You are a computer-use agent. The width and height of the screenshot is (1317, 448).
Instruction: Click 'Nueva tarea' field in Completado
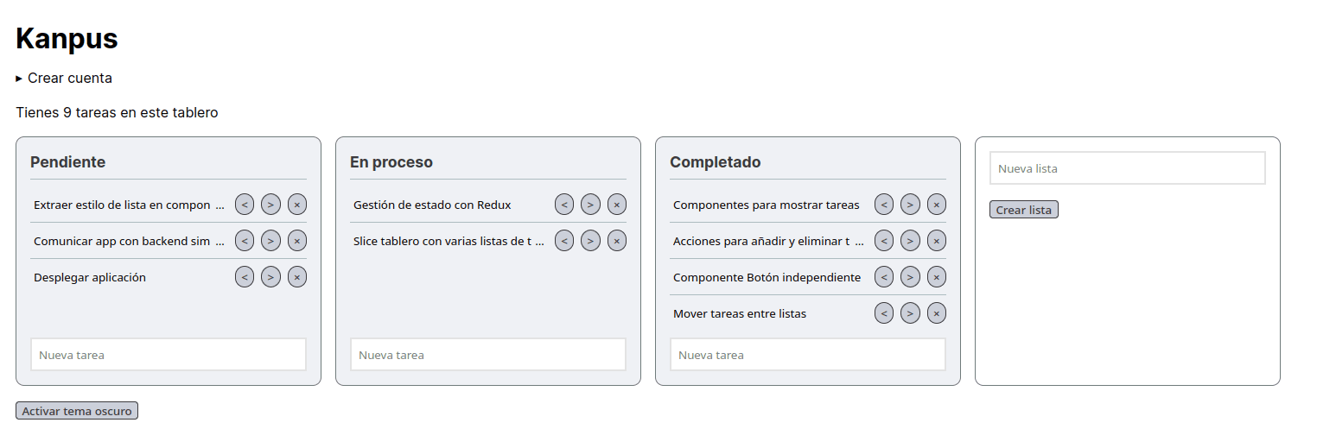tap(808, 355)
